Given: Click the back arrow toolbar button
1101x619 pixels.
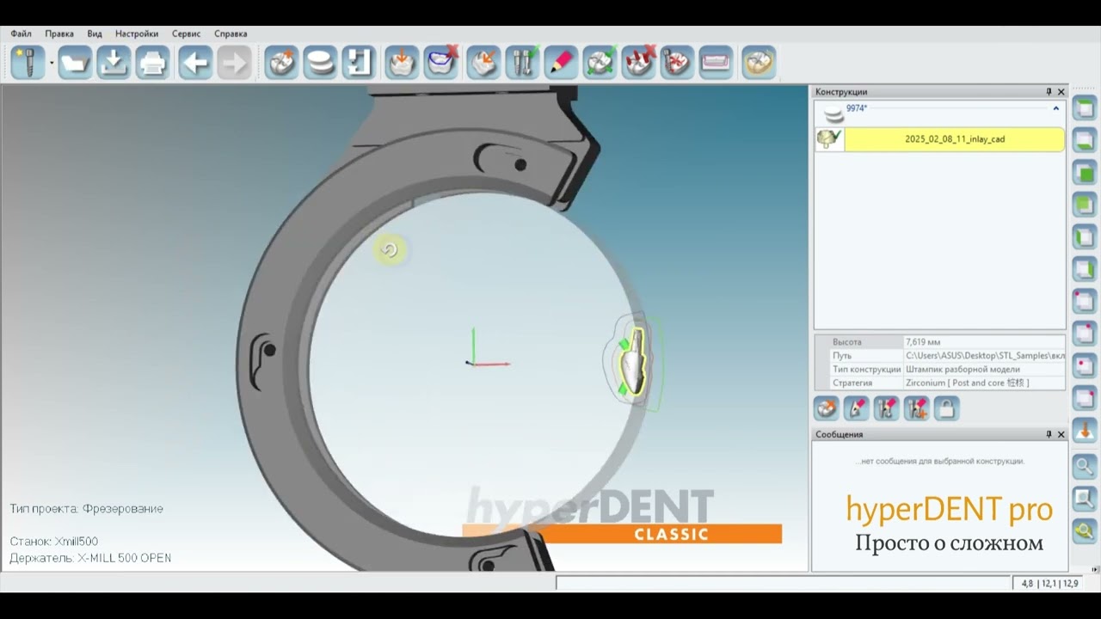Looking at the screenshot, I should tap(195, 63).
